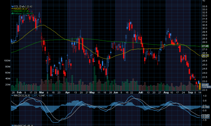Image resolution: width=211 pixels, height=126 pixels.
Task: Click the Apr month label
Action: pos(67,92)
